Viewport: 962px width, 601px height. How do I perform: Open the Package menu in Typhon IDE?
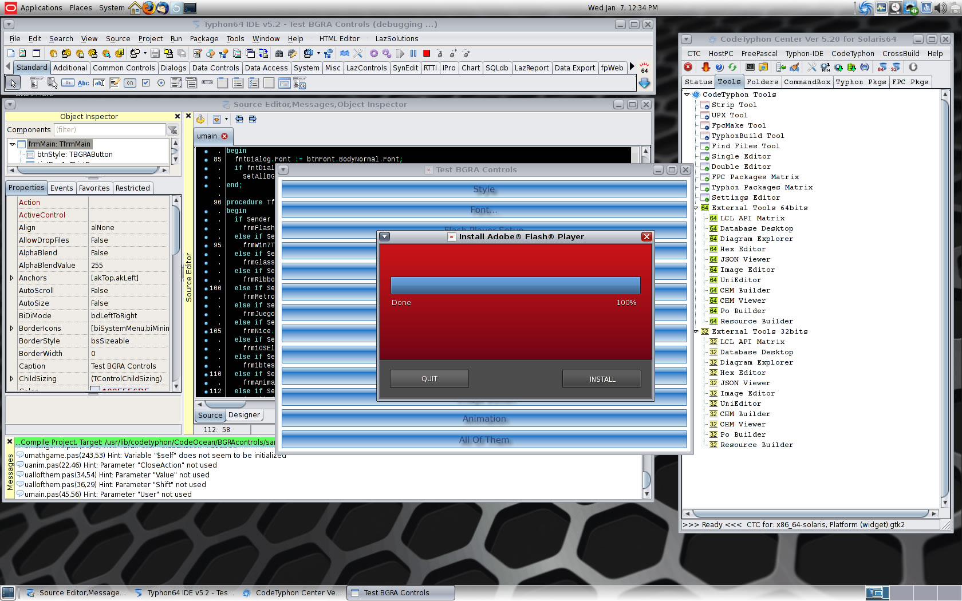click(204, 39)
